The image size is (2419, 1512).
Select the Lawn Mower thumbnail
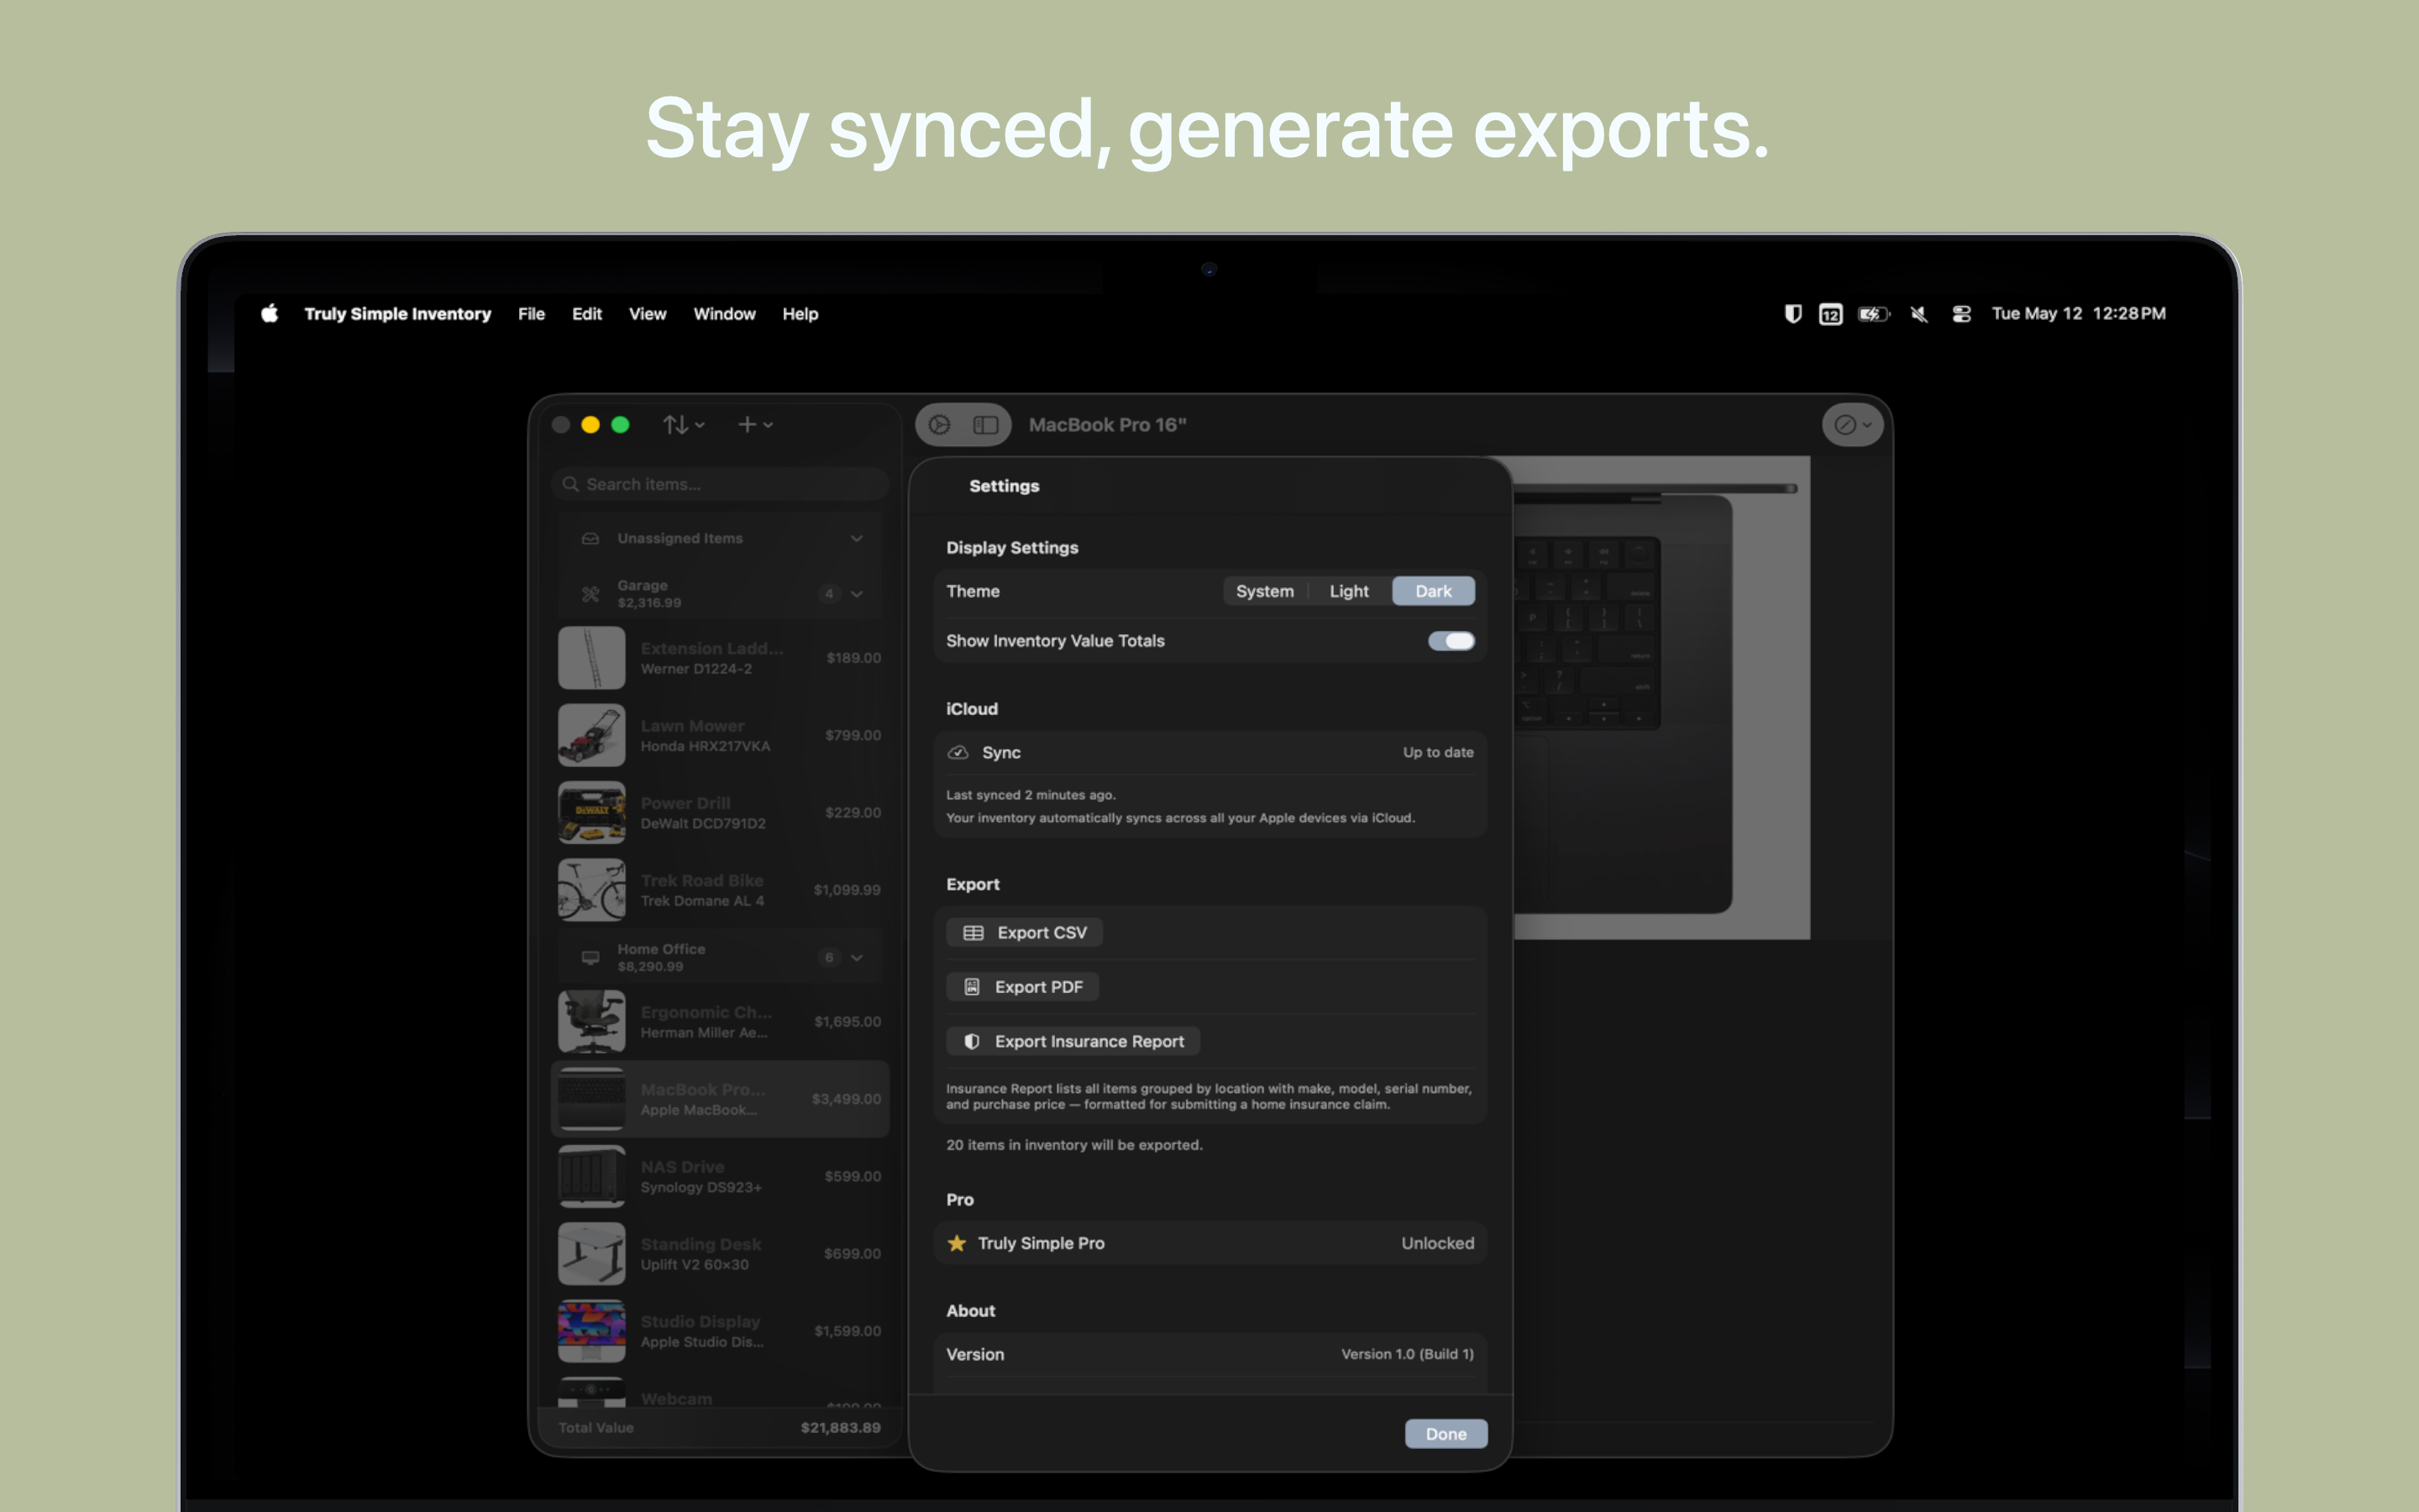click(592, 735)
